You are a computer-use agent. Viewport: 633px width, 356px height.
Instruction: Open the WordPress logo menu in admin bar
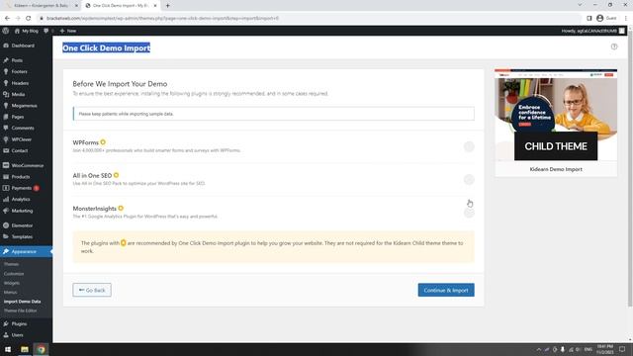click(x=5, y=31)
